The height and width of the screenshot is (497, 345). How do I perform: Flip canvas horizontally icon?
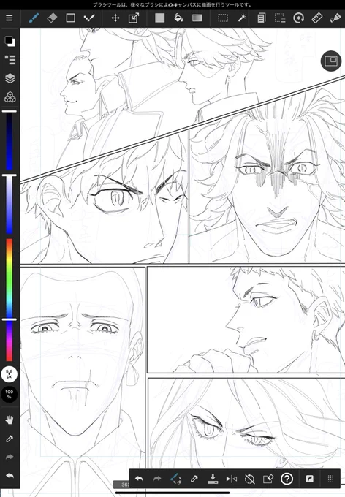[232, 479]
